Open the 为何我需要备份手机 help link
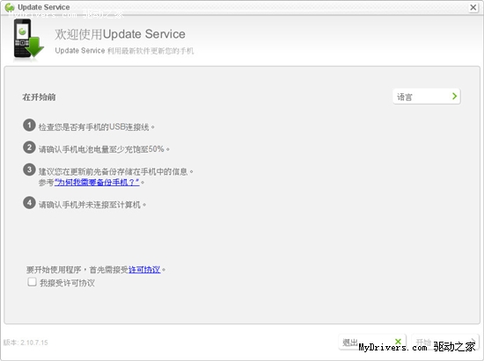Viewport: 484px width, 361px height. click(x=97, y=183)
